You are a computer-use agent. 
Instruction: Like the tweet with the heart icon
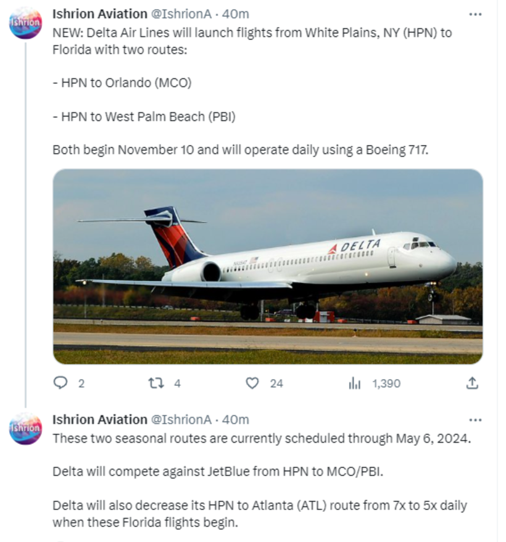(252, 383)
